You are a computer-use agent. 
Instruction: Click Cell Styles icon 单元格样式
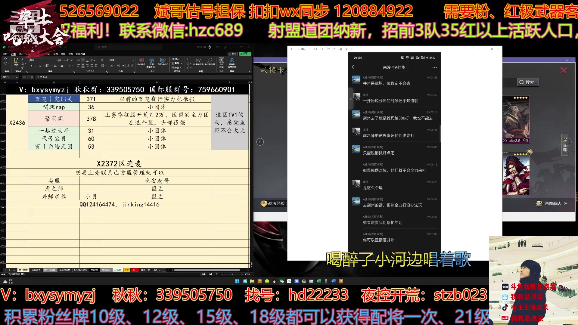tap(163, 60)
